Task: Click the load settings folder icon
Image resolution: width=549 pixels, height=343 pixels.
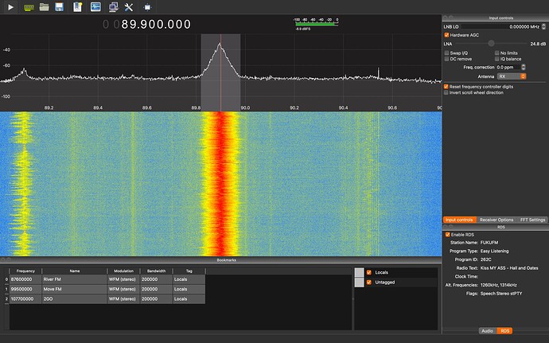Action: (45, 7)
